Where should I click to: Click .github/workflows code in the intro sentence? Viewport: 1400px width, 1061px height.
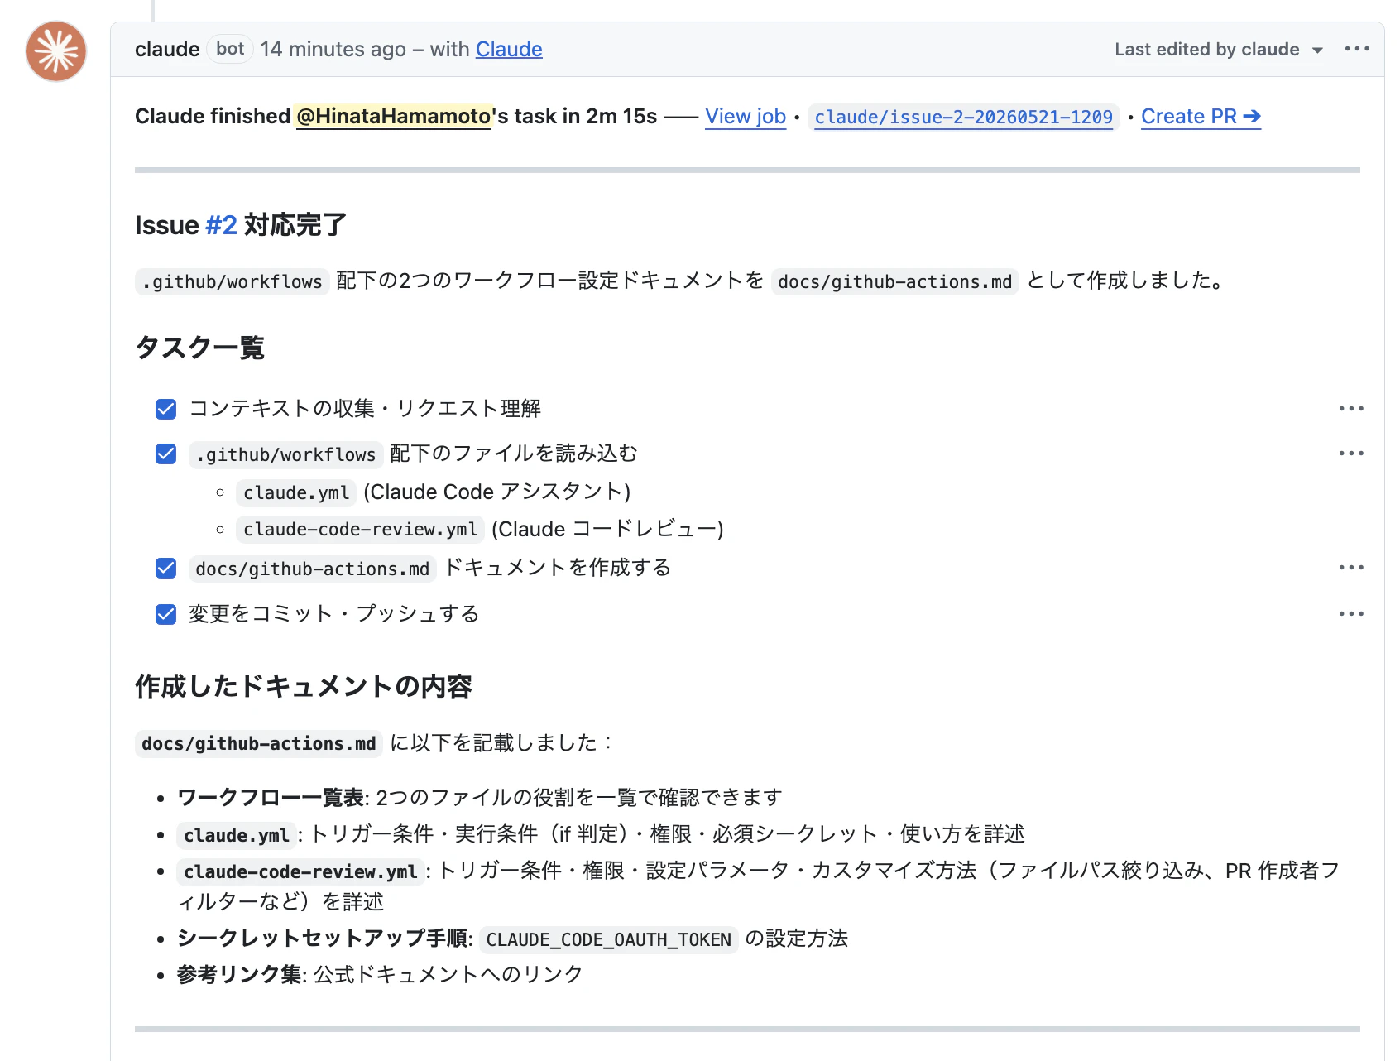[232, 282]
